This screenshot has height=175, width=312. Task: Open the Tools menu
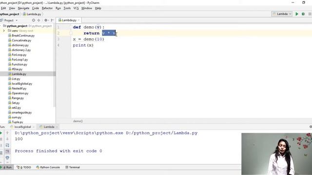[67, 8]
